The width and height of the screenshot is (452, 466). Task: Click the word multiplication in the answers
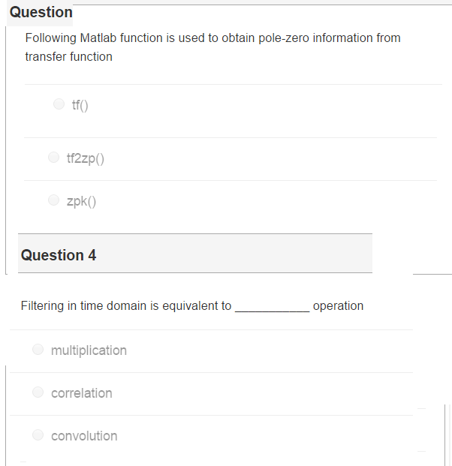click(x=89, y=350)
